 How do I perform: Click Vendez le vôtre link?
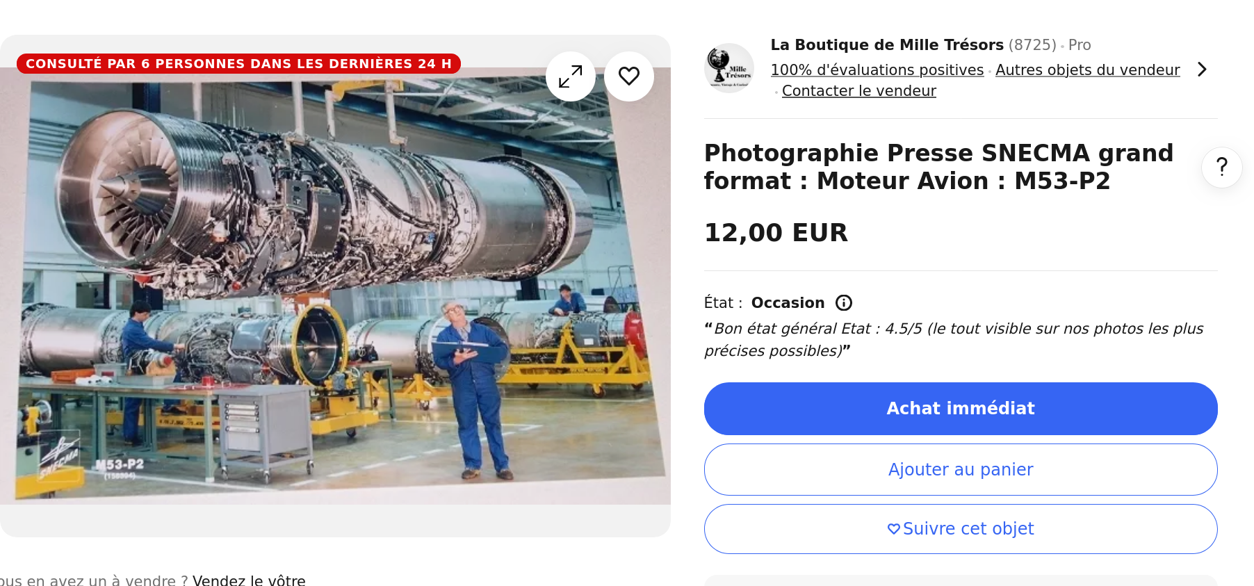click(x=249, y=580)
